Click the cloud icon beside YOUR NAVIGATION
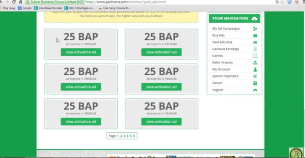This screenshot has height=158, width=305. coord(254,19)
